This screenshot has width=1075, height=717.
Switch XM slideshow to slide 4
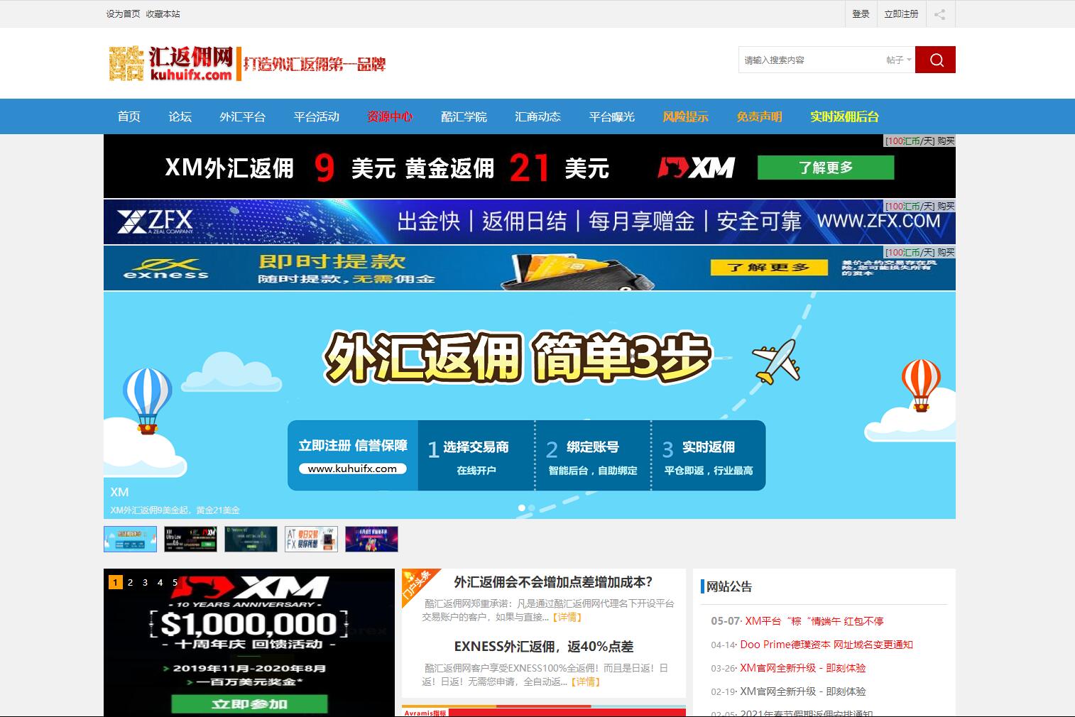click(160, 582)
